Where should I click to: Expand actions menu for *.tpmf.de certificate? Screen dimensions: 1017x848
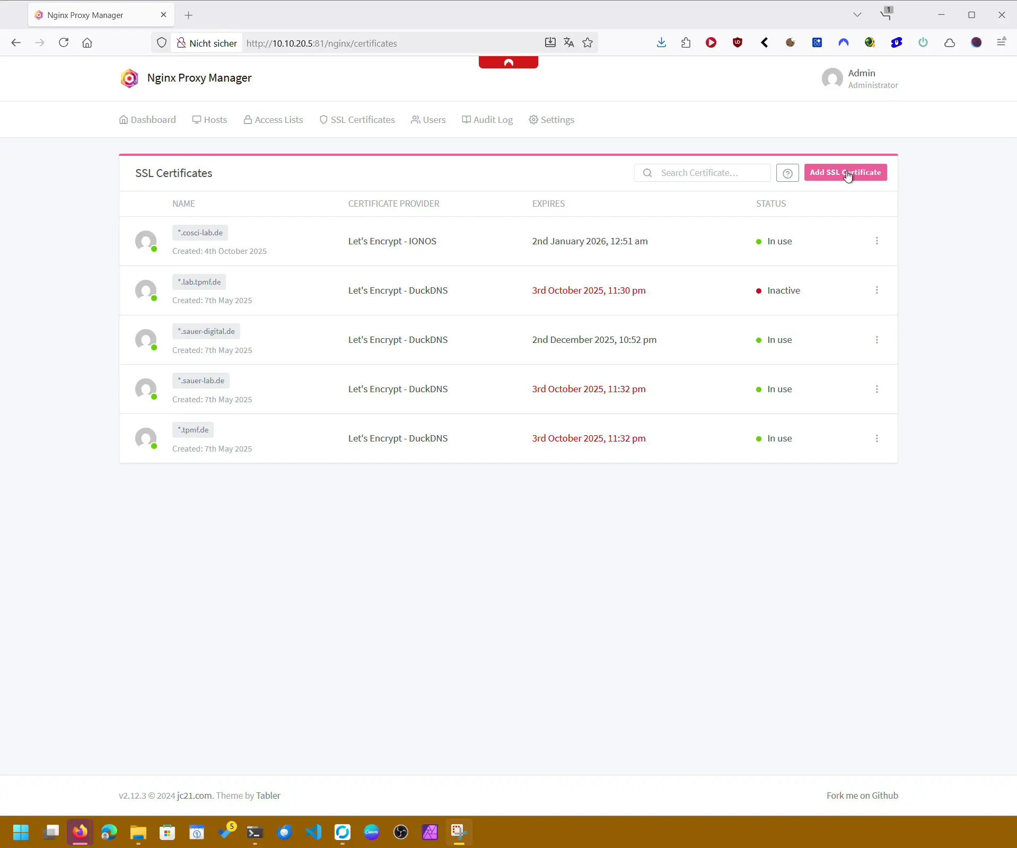(876, 438)
